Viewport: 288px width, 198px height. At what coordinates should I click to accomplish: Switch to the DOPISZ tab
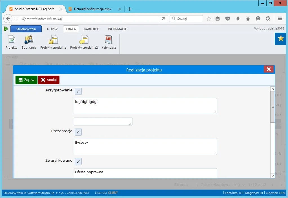[52, 29]
